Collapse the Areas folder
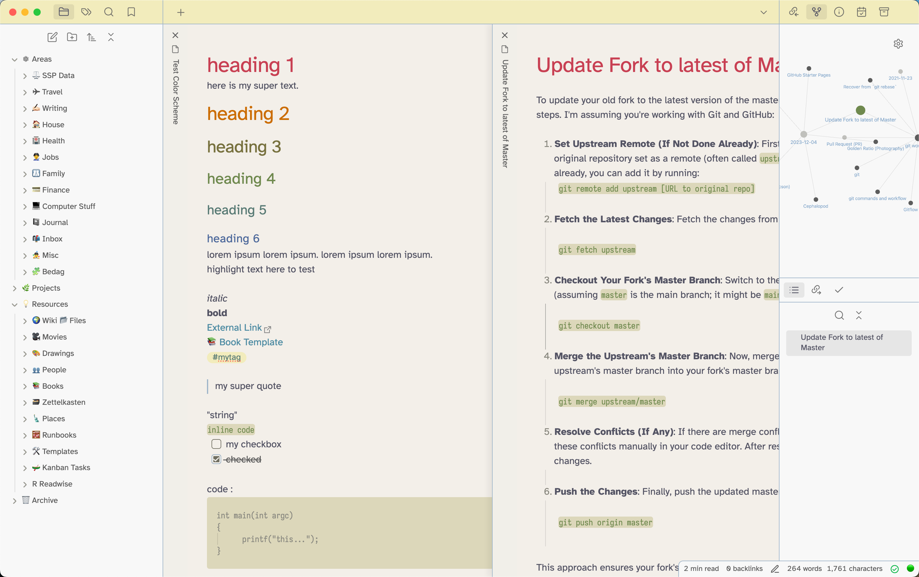This screenshot has height=577, width=919. pyautogui.click(x=15, y=59)
